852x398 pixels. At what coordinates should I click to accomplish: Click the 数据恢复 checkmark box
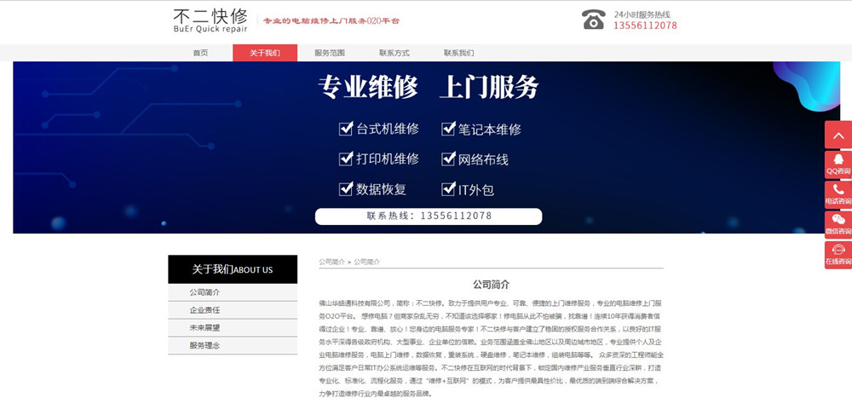pyautogui.click(x=346, y=189)
